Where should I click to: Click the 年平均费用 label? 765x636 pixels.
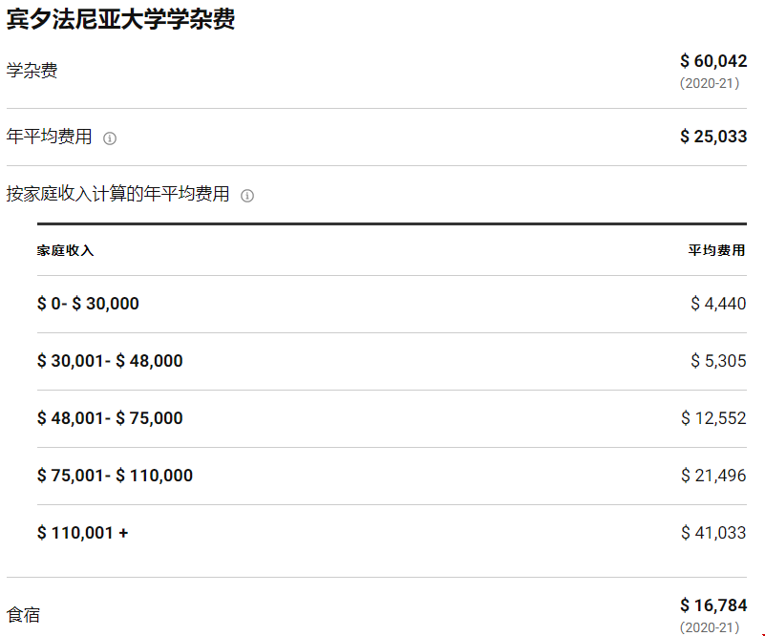pos(49,136)
